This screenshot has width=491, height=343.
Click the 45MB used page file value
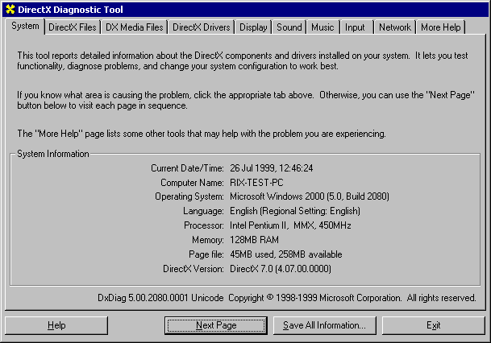(x=286, y=254)
